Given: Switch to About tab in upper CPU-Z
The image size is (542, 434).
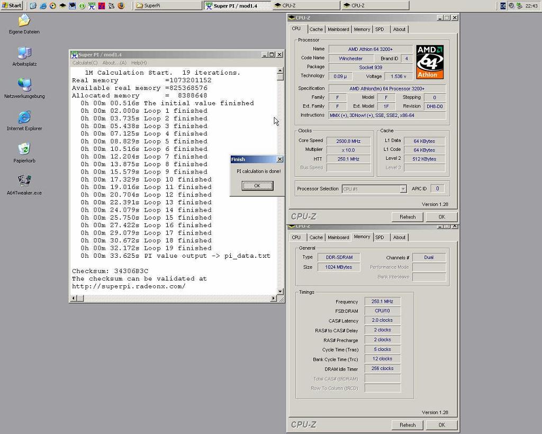Looking at the screenshot, I should pyautogui.click(x=399, y=29).
